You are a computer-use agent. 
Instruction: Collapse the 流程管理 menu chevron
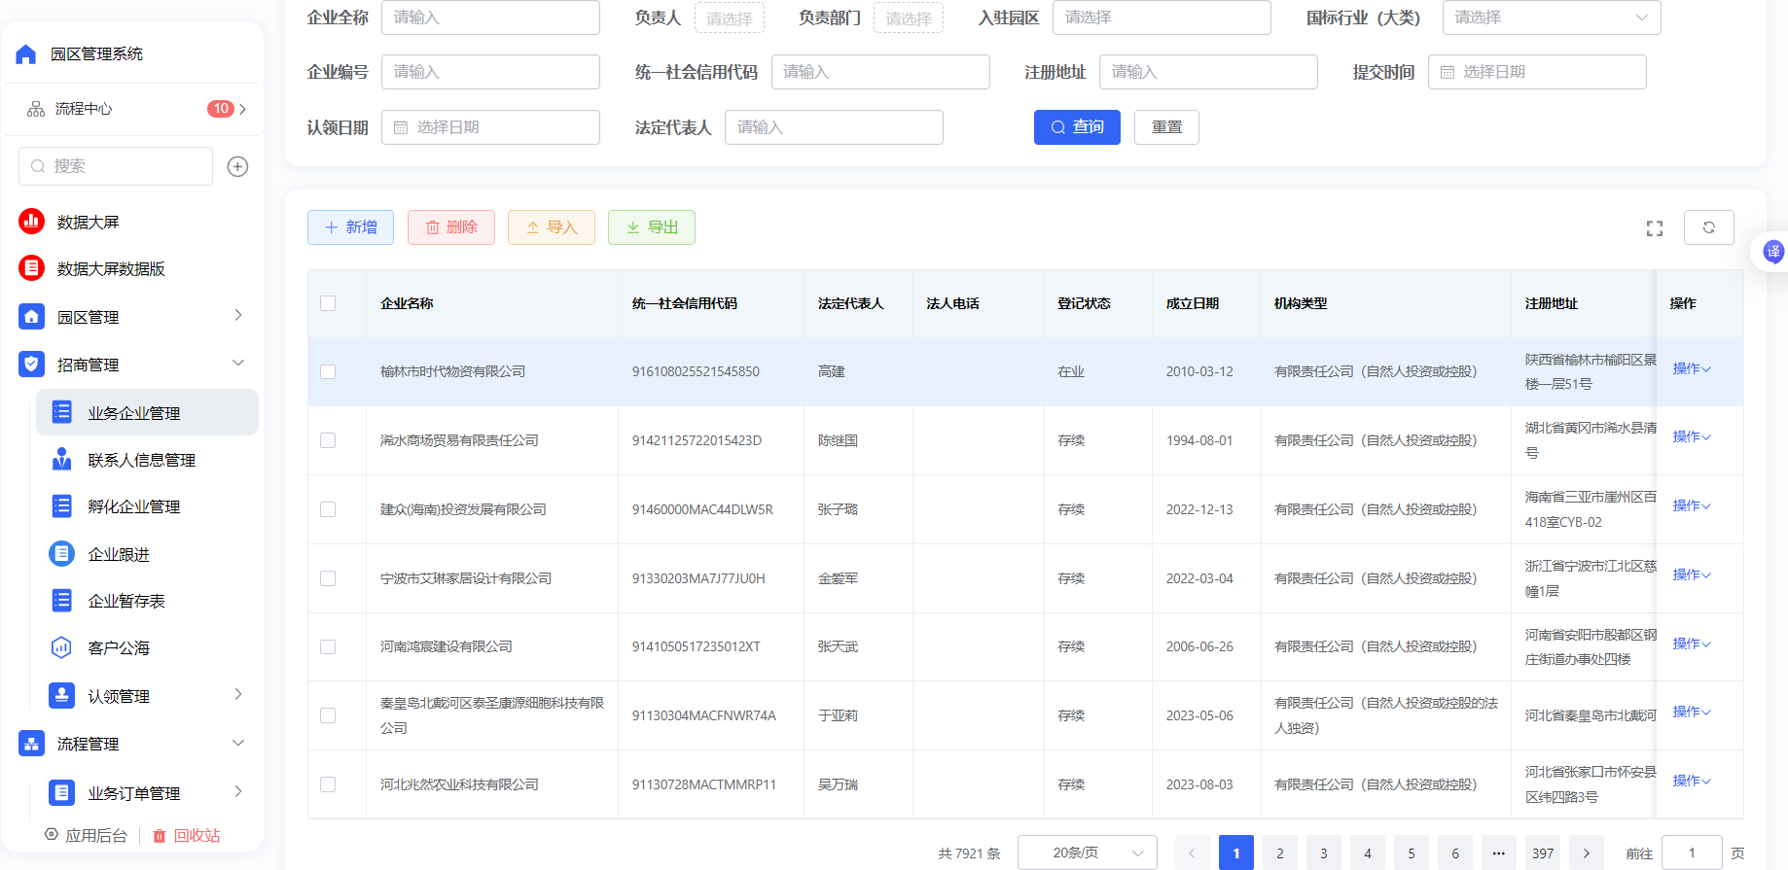pos(238,743)
